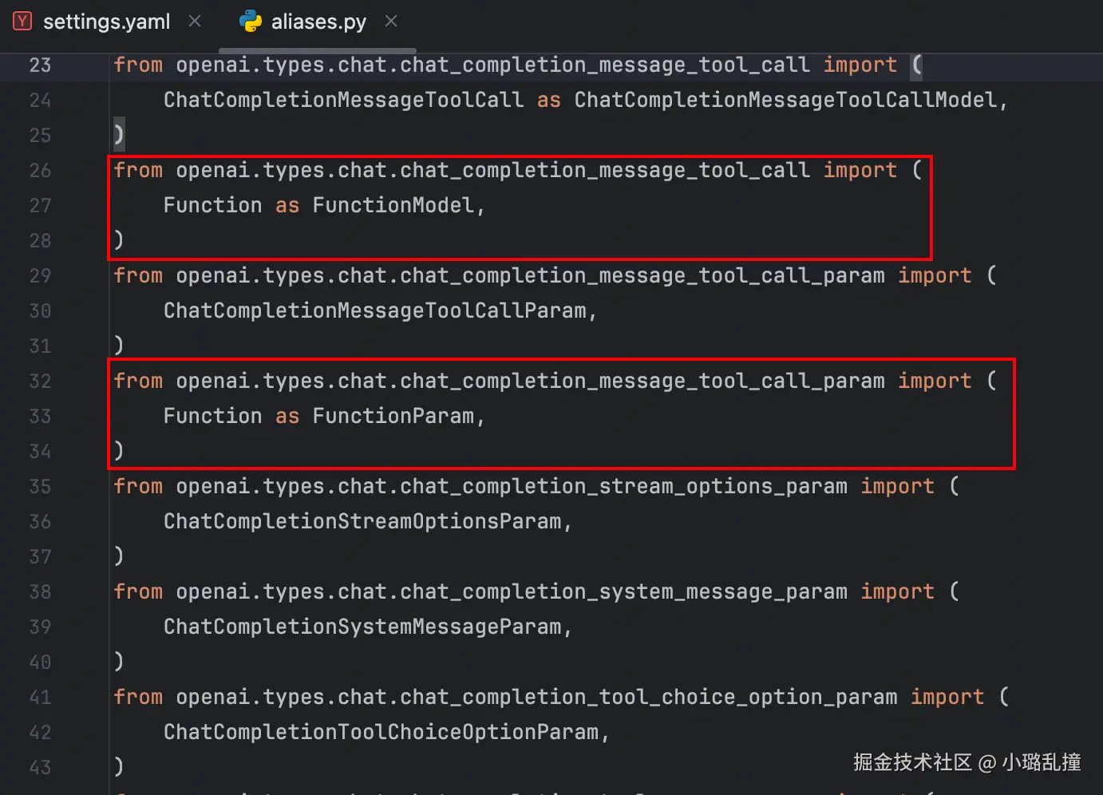Place cursor on FunctionParam on line 33
Image resolution: width=1103 pixels, height=795 pixels.
pyautogui.click(x=393, y=417)
